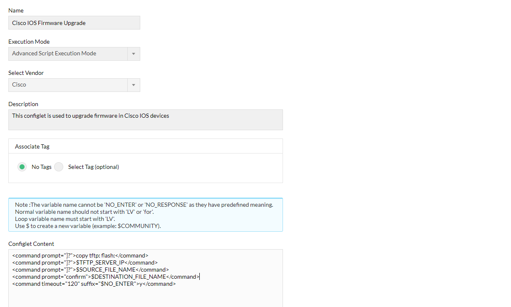Click inside the Configlet Content editor
The height and width of the screenshot is (307, 511).
point(146,278)
